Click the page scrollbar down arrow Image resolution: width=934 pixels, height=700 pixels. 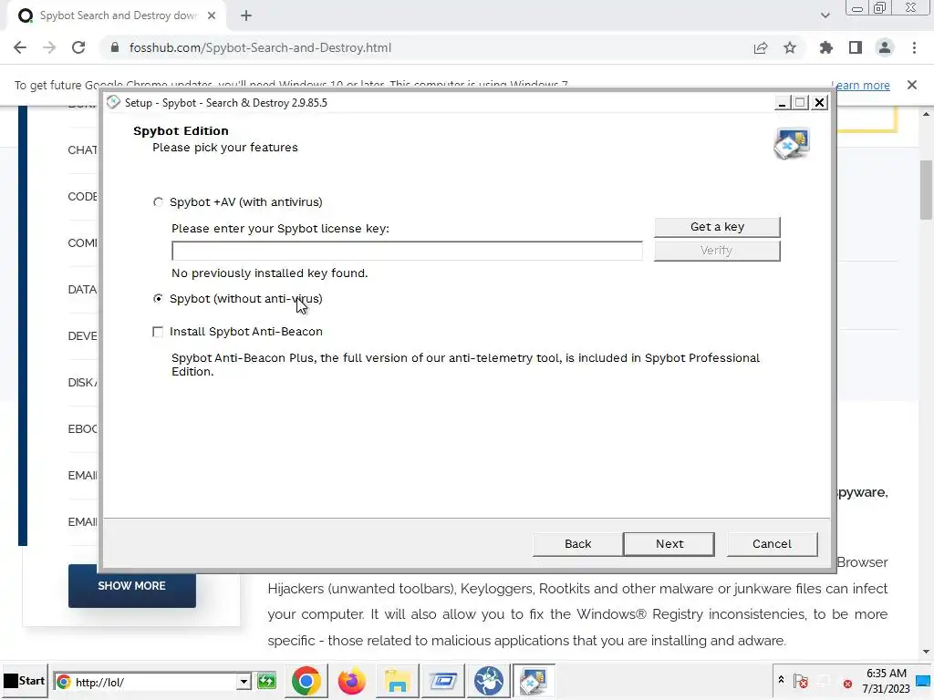coord(927,653)
